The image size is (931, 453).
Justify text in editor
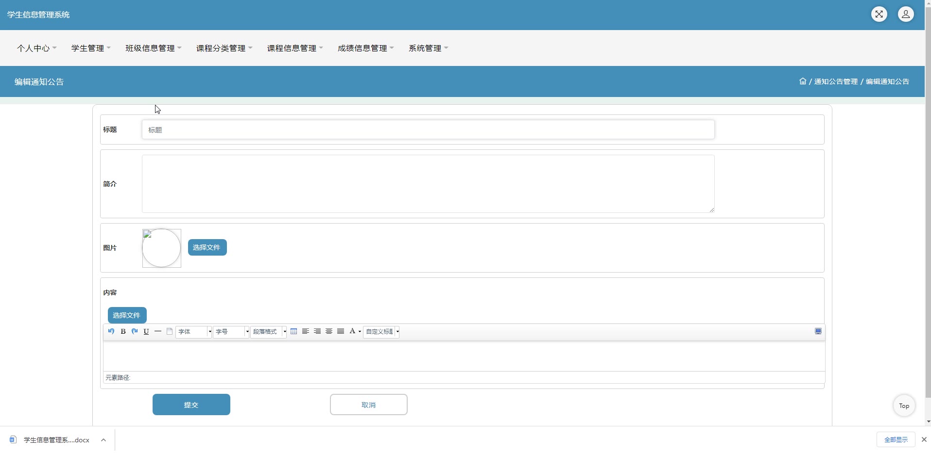click(x=341, y=331)
